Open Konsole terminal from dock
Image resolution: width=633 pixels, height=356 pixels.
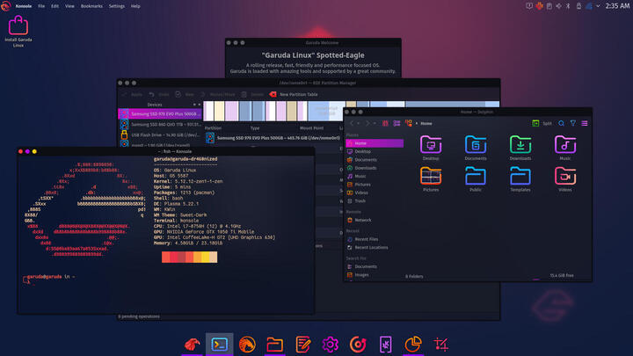[219, 345]
